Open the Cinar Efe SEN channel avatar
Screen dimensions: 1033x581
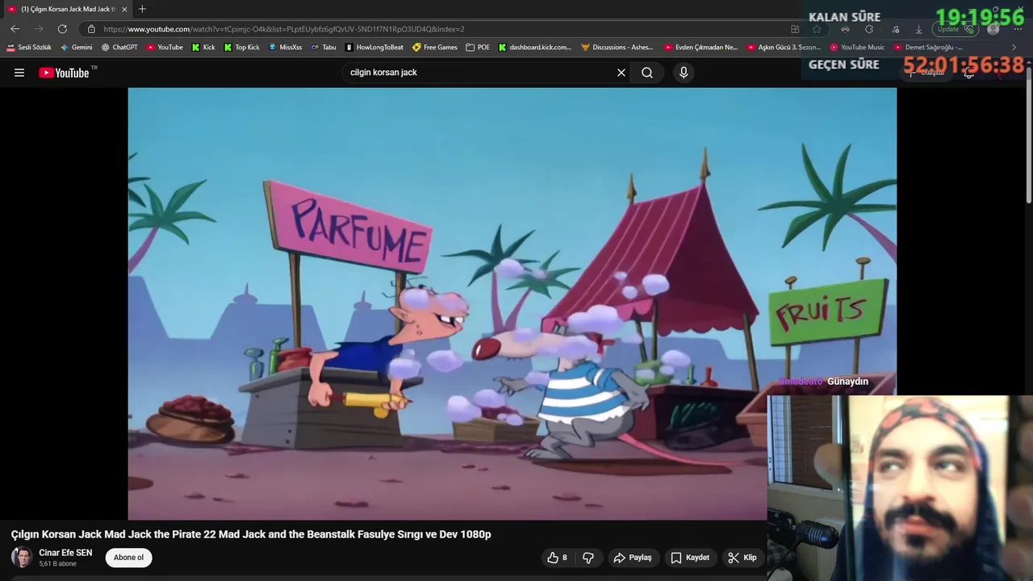tap(22, 558)
